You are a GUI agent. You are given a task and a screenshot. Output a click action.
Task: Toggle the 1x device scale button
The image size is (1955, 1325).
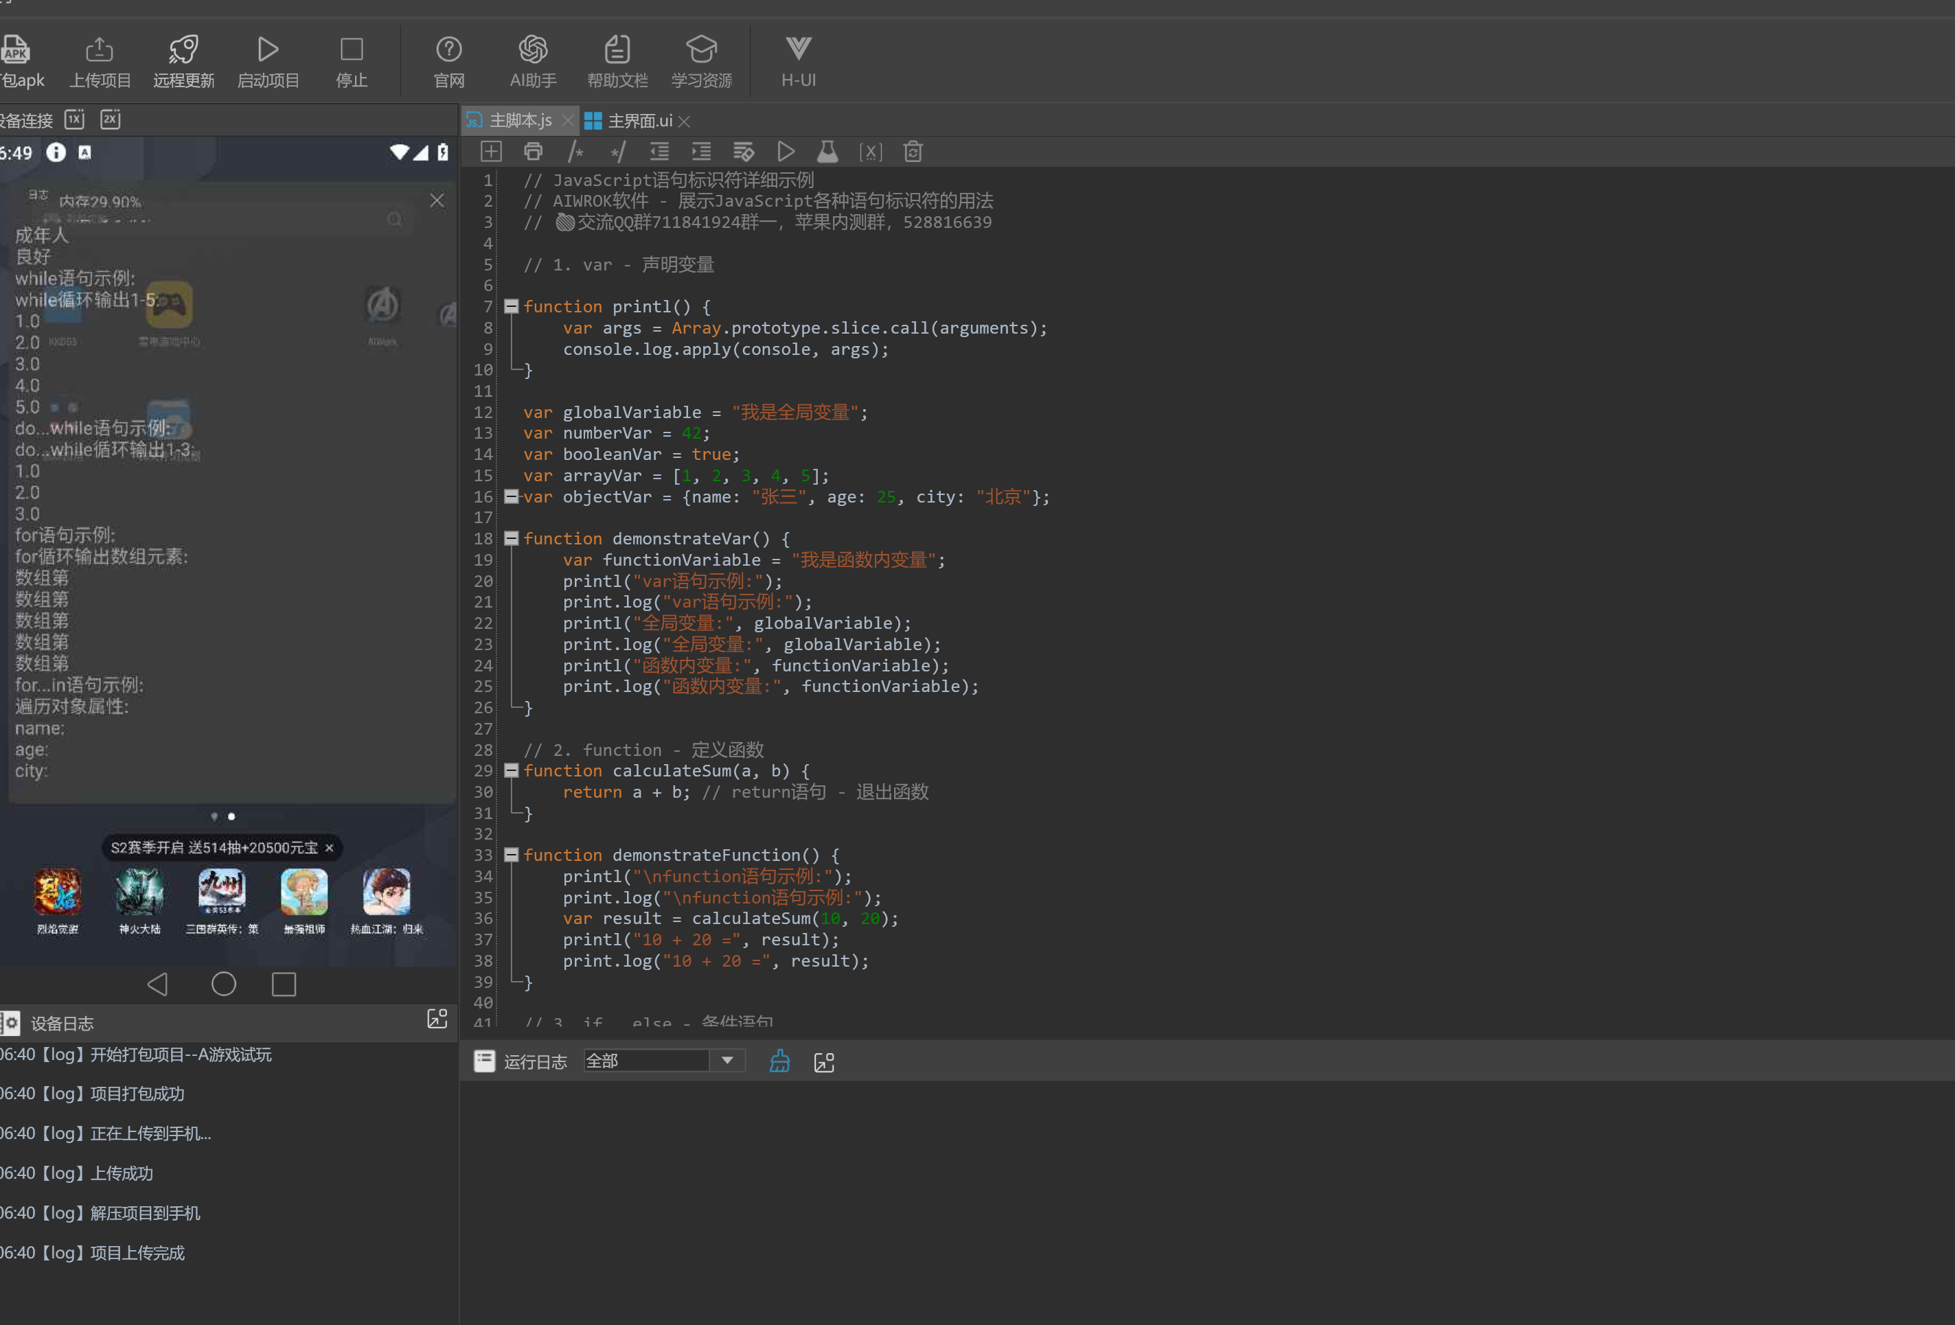[x=75, y=119]
